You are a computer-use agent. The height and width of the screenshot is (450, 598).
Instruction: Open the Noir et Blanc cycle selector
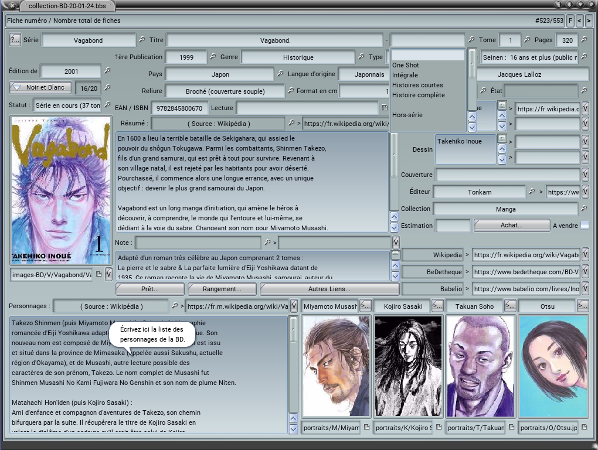point(40,87)
